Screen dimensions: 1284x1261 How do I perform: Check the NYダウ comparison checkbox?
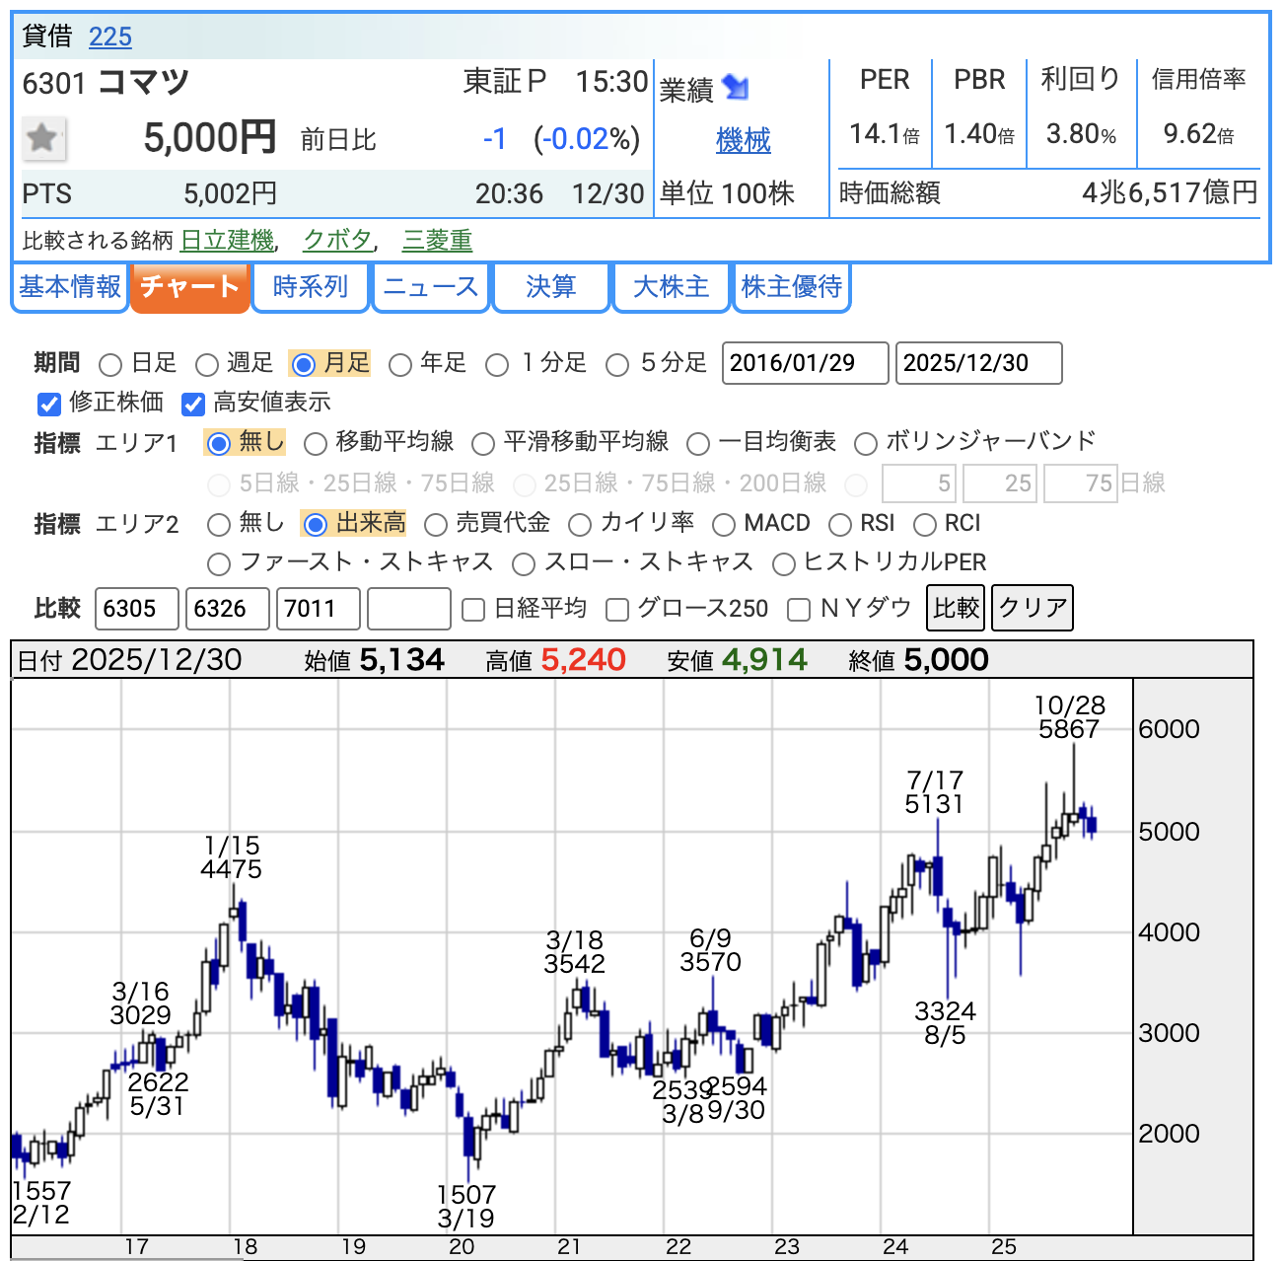pyautogui.click(x=799, y=610)
